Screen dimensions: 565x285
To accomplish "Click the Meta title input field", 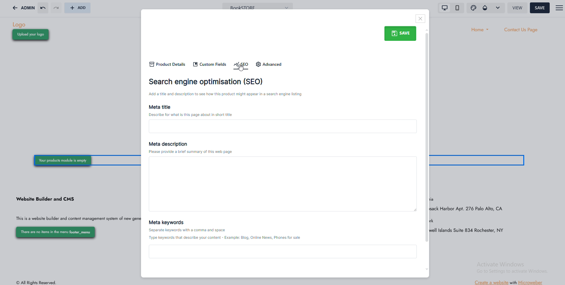I will point(283,126).
